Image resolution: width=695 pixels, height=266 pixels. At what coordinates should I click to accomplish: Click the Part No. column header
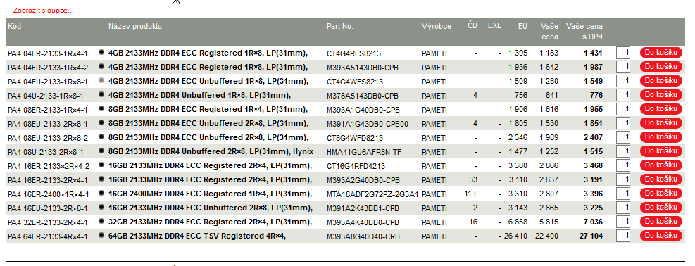[340, 26]
